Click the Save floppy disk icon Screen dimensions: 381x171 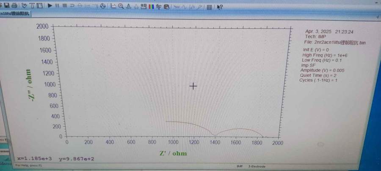tap(7, 6)
